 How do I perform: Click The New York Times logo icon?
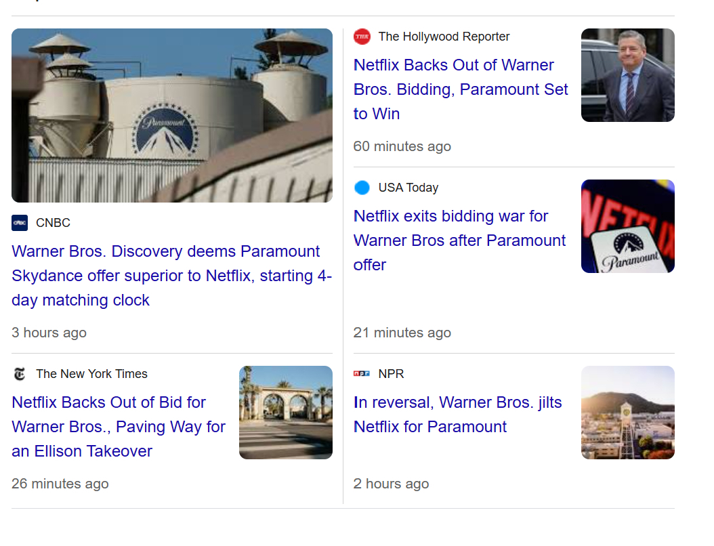coord(20,374)
